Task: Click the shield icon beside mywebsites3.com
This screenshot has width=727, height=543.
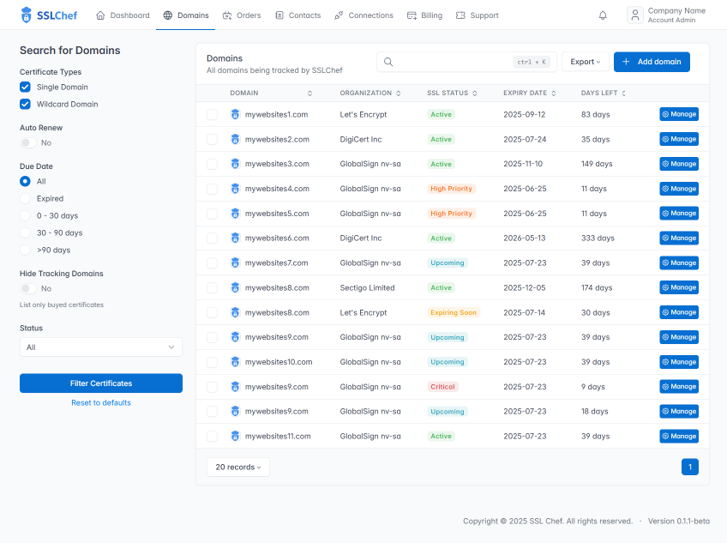Action: (235, 164)
